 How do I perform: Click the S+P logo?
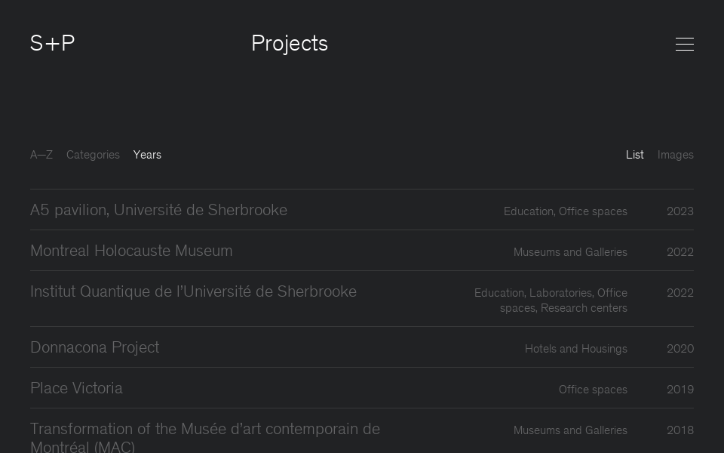(52, 43)
